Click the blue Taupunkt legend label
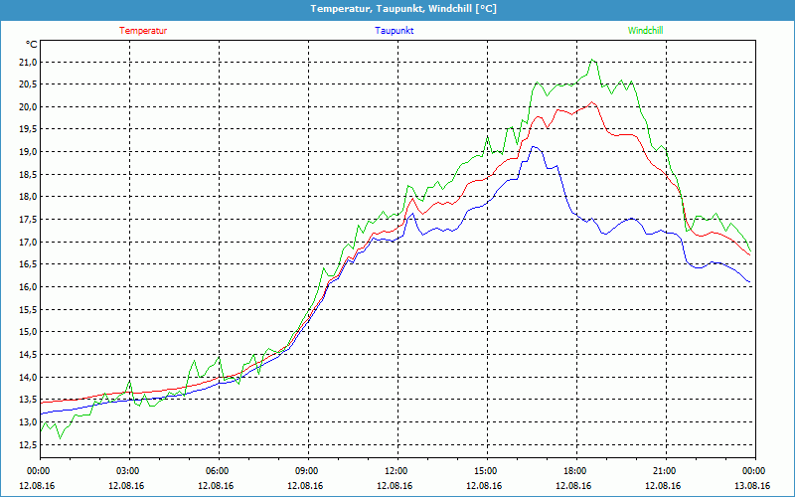This screenshot has height=497, width=795. [395, 31]
